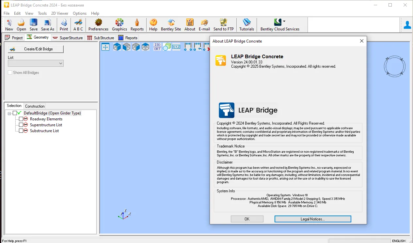Click the first dimension measure icon
This screenshot has width=413, height=243.
click(x=188, y=47)
